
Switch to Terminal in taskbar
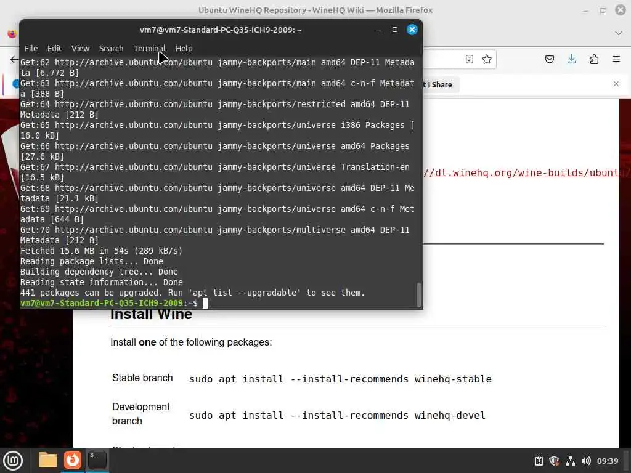97,460
